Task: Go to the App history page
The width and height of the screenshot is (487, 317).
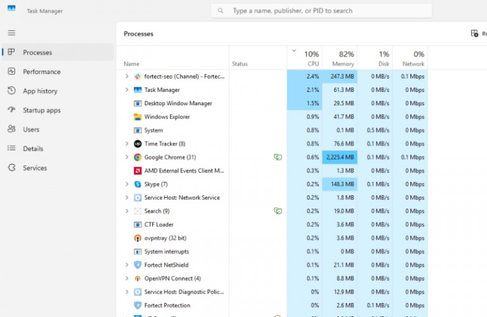Action: (x=40, y=91)
